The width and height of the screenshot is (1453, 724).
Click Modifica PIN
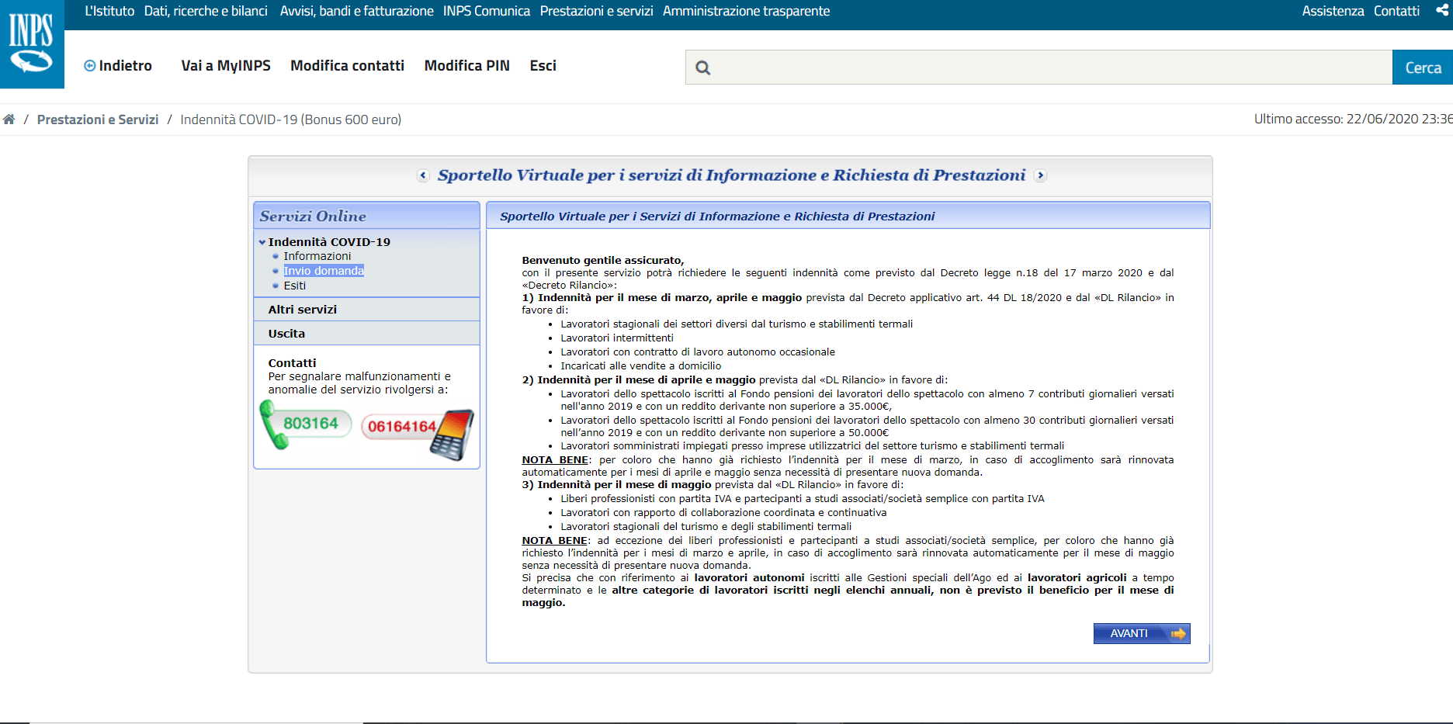point(466,66)
